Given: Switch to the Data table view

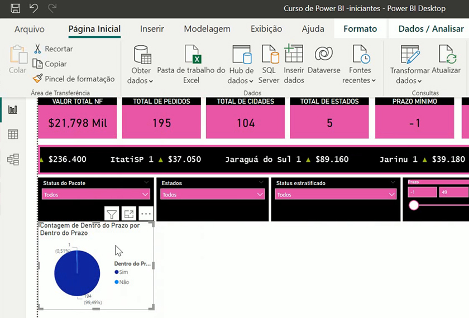Looking at the screenshot, I should 13,134.
